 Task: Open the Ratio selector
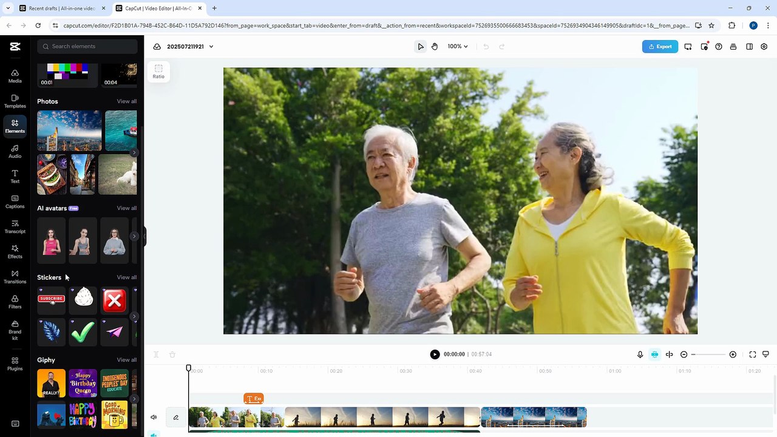click(158, 72)
